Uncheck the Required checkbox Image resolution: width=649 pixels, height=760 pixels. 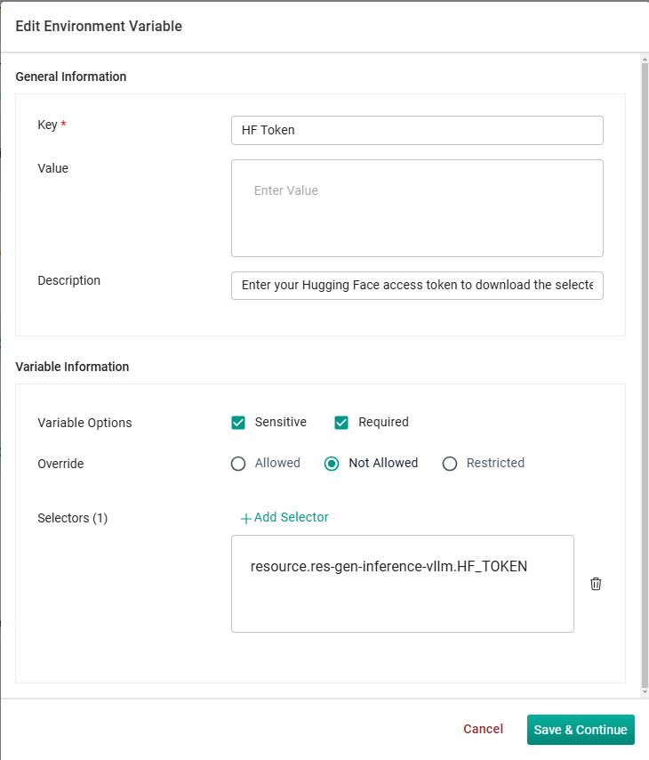pos(341,423)
